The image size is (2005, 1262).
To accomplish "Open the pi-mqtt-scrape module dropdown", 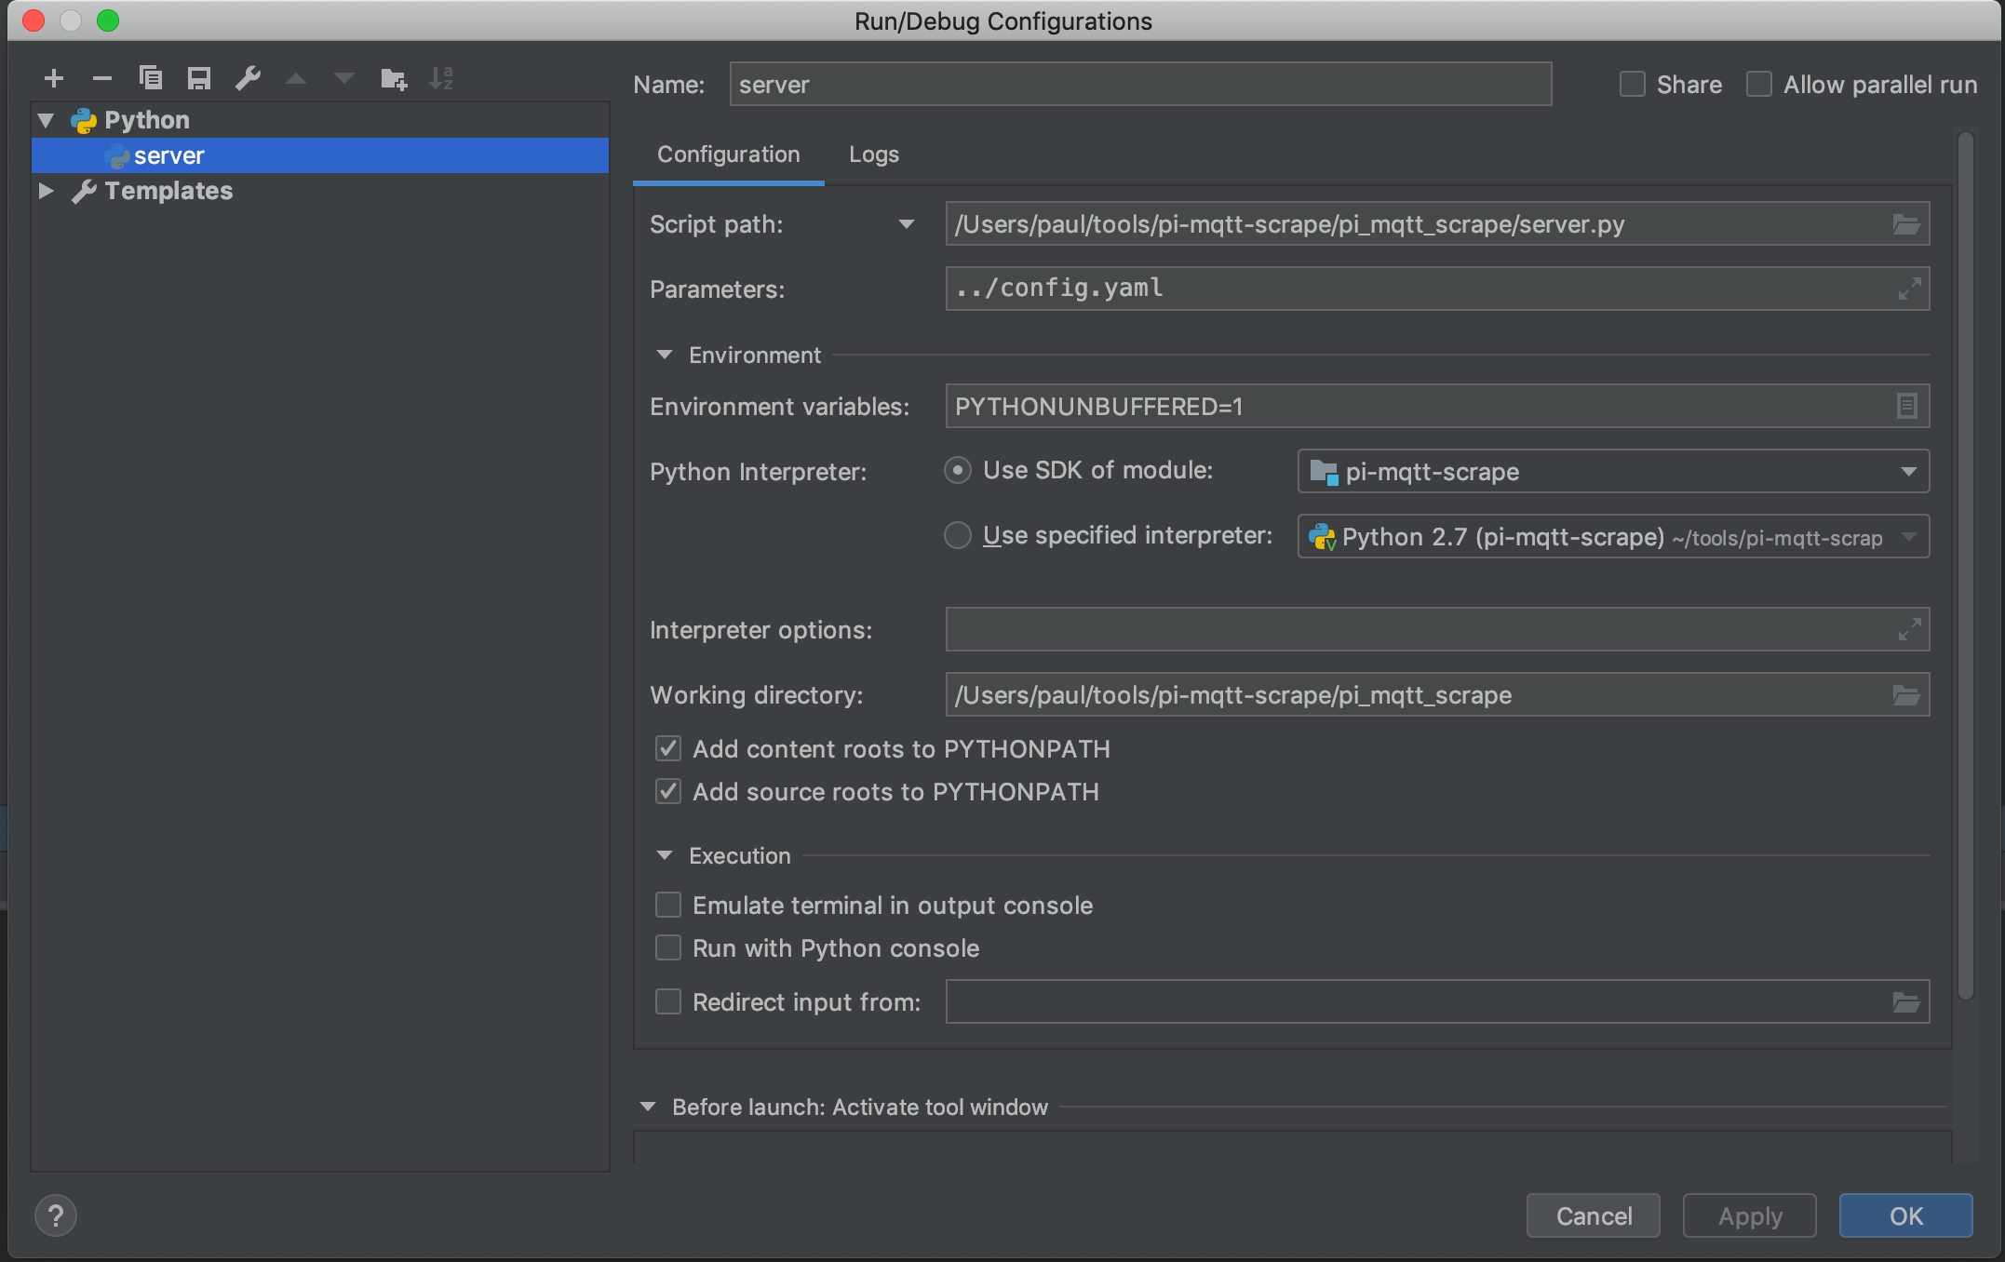I will pyautogui.click(x=1613, y=472).
